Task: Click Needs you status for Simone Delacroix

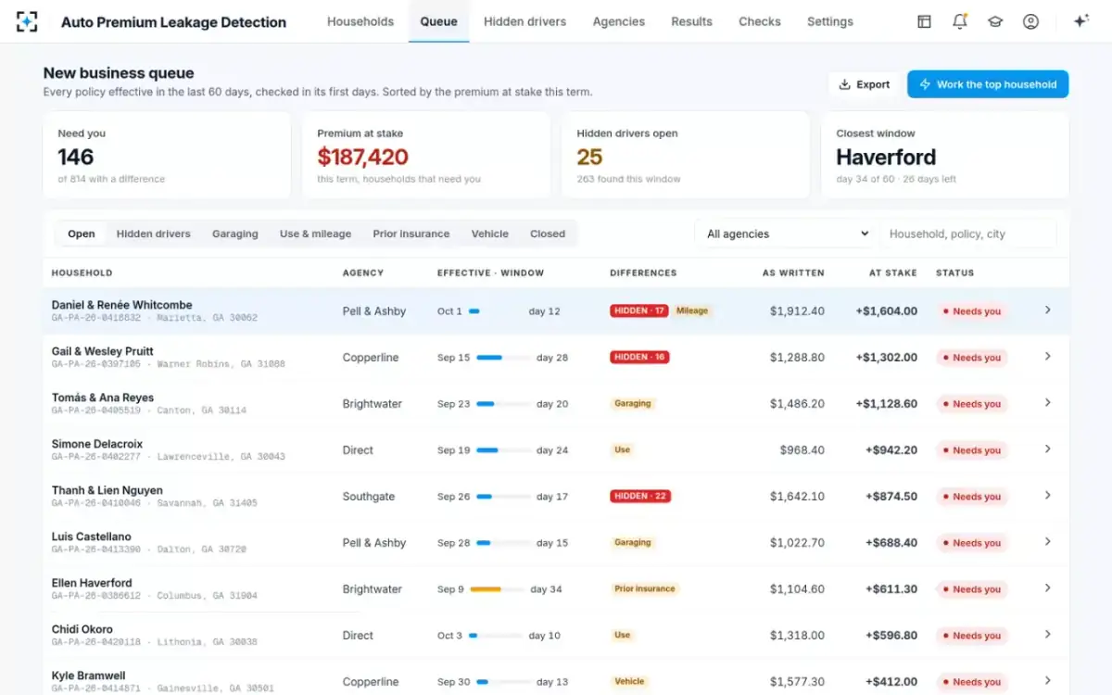Action: (971, 450)
